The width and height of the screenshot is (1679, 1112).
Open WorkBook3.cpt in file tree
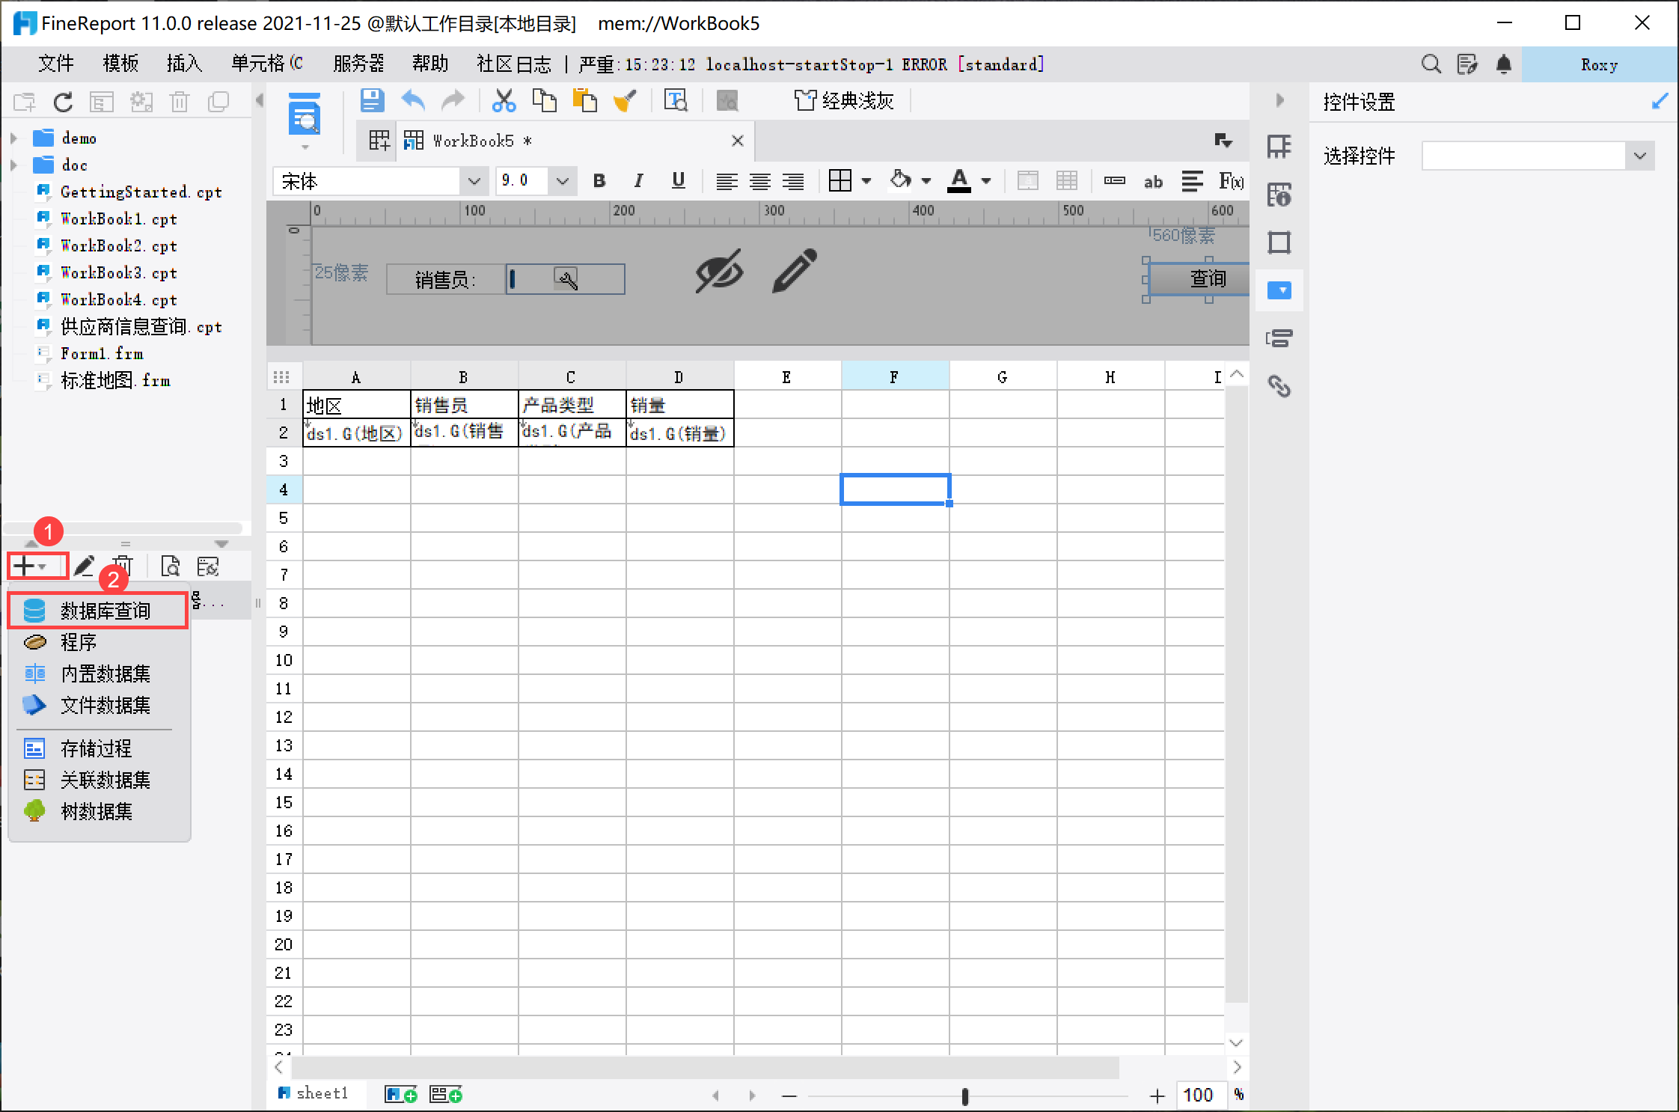coord(118,272)
